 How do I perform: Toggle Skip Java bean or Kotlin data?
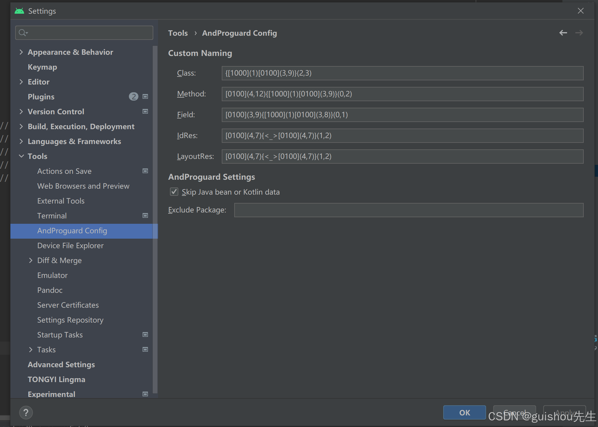point(174,192)
